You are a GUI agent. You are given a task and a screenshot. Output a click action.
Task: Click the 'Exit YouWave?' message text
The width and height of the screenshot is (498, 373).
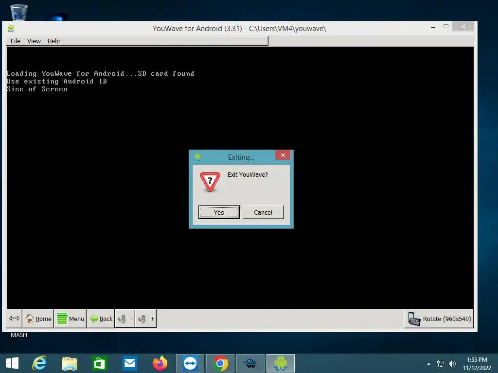pos(248,175)
